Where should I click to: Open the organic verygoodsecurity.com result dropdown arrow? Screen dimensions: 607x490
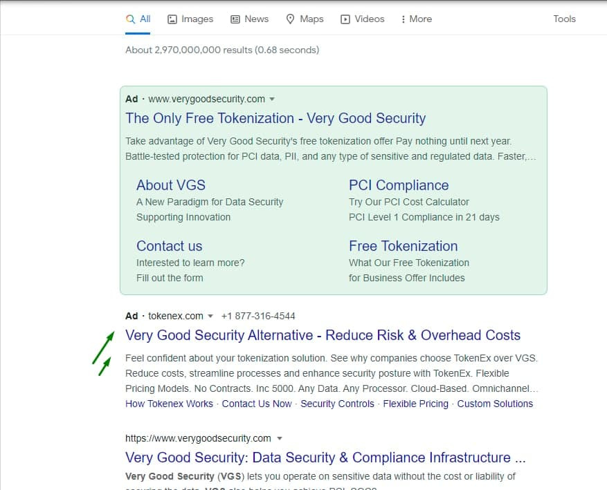coord(279,438)
